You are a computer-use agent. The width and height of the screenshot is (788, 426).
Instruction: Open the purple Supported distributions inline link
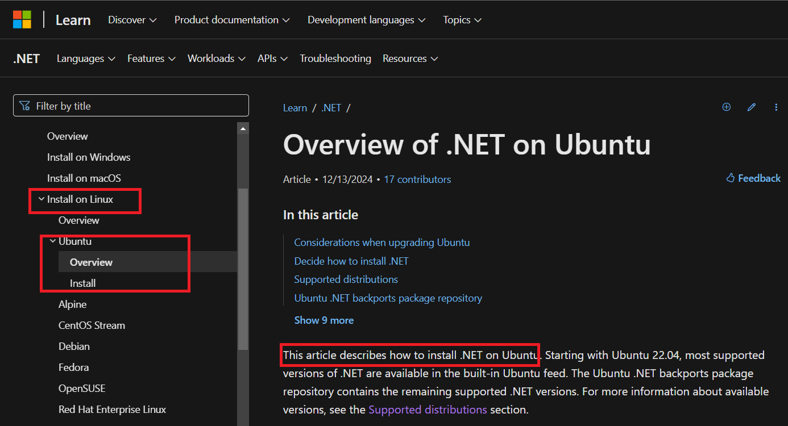pos(428,410)
